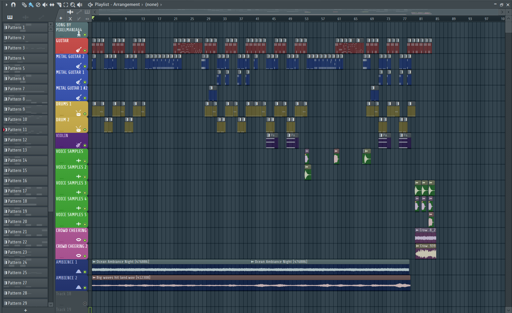512x313 pixels.
Task: Click the DRUMS 1 snare drum icon
Action: point(78,113)
